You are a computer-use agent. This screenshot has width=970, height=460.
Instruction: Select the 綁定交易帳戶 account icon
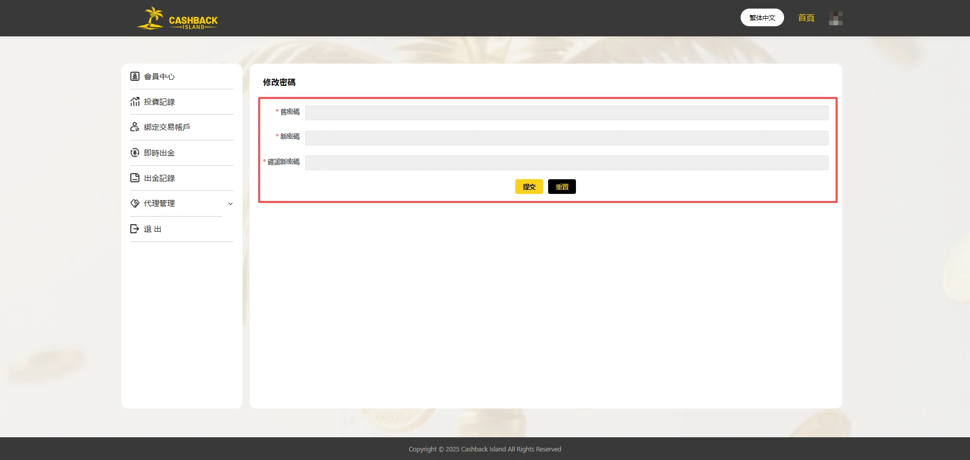point(134,127)
